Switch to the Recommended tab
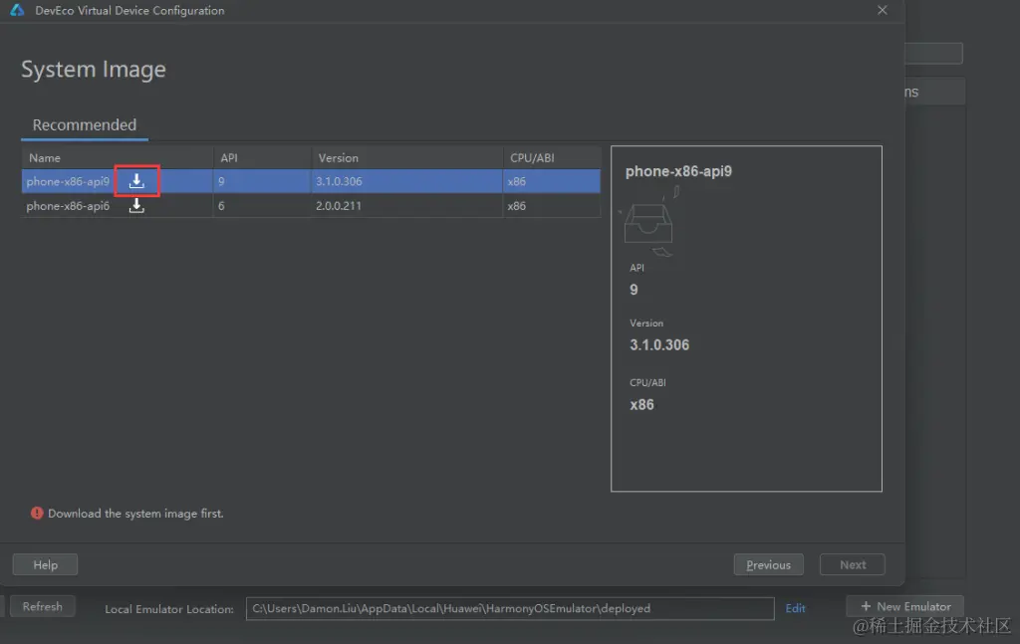 [x=85, y=124]
